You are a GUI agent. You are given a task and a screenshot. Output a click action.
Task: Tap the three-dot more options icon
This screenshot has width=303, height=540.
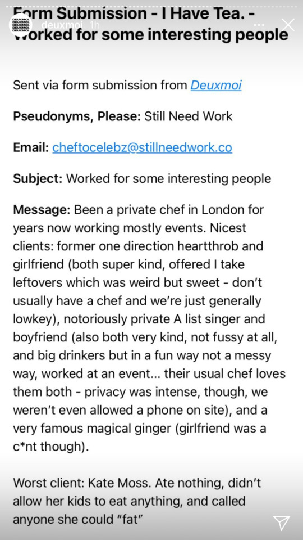tap(260, 25)
